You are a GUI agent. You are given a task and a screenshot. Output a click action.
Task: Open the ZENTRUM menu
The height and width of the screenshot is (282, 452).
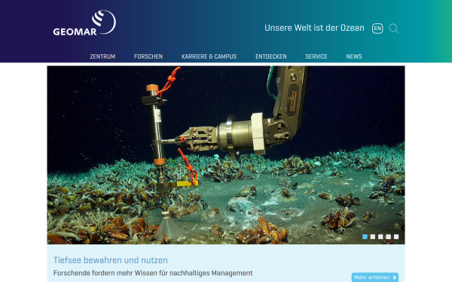tap(102, 56)
